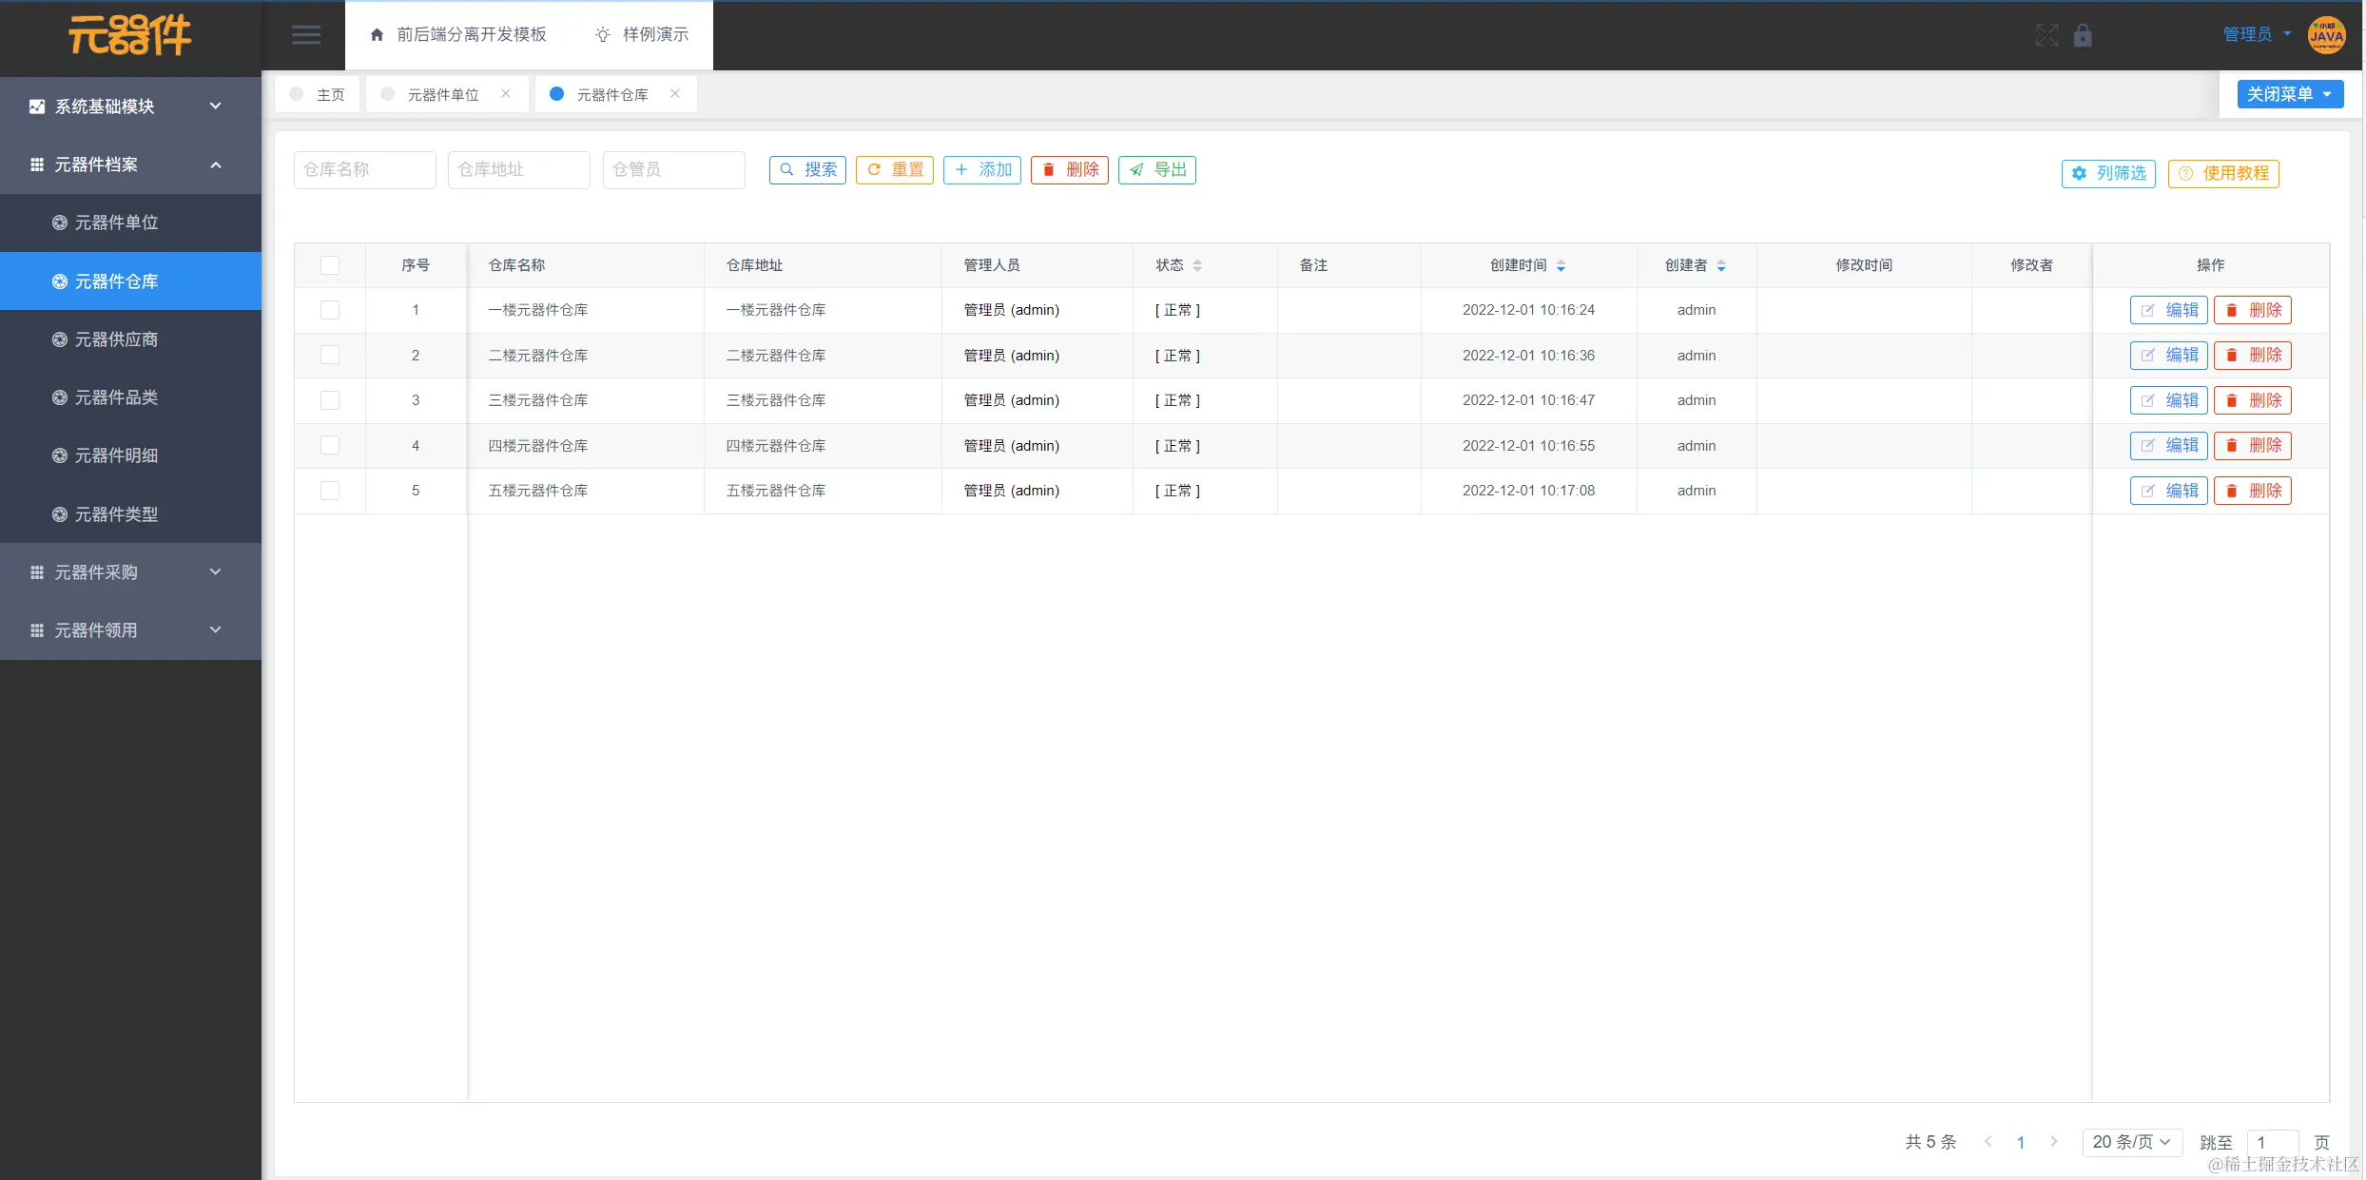Click the JAVA user avatar

point(2326,35)
